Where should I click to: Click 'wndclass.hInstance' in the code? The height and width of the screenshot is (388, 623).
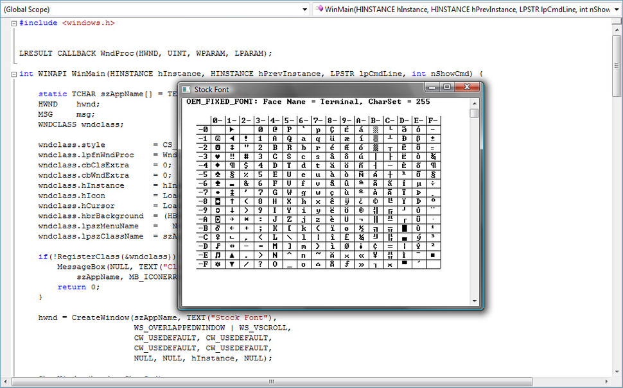(x=81, y=186)
